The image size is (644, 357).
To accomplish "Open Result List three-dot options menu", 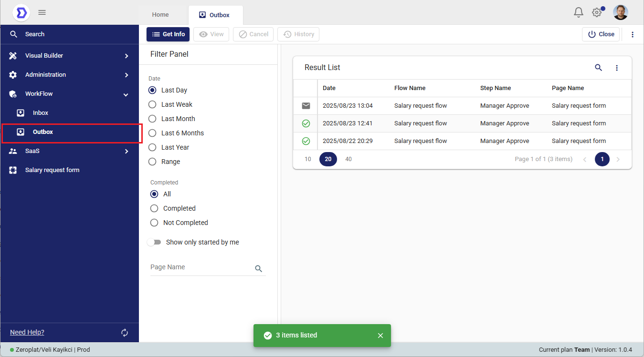I will (x=616, y=68).
